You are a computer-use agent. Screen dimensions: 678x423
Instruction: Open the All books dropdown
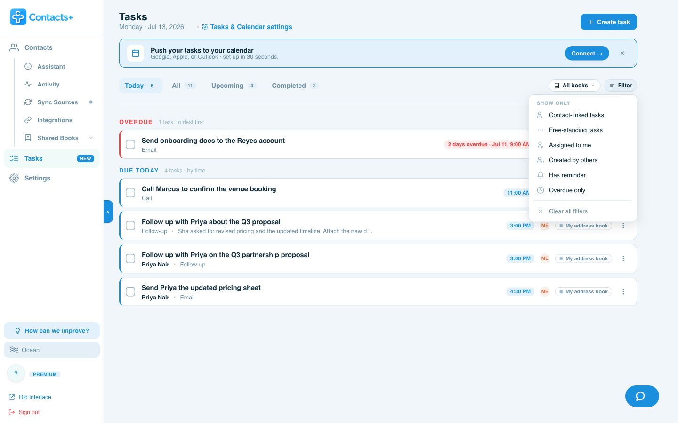coord(574,86)
